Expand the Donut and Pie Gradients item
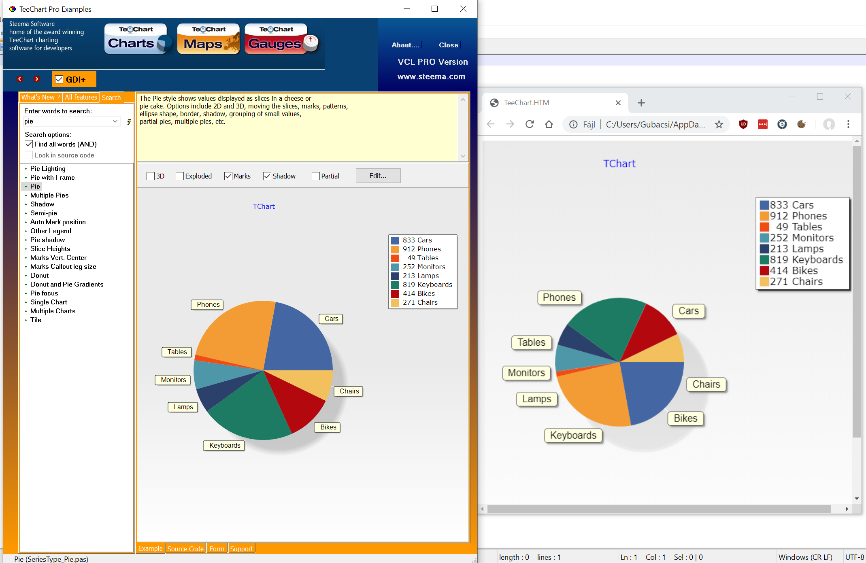Image resolution: width=866 pixels, height=563 pixels. [68, 284]
